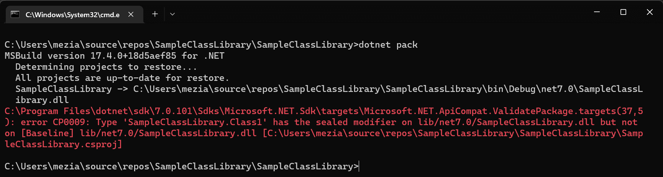Viewport: 663px width, 177px height.
Task: Close the cmd.exe terminal tab
Action: 131,14
